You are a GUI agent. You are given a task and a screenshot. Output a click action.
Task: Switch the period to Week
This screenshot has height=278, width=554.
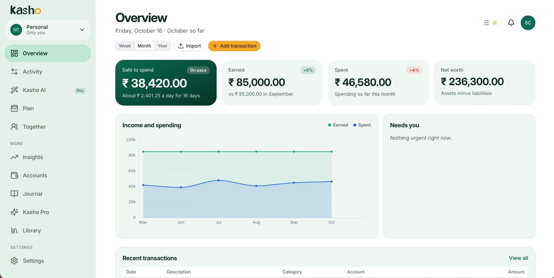(125, 46)
